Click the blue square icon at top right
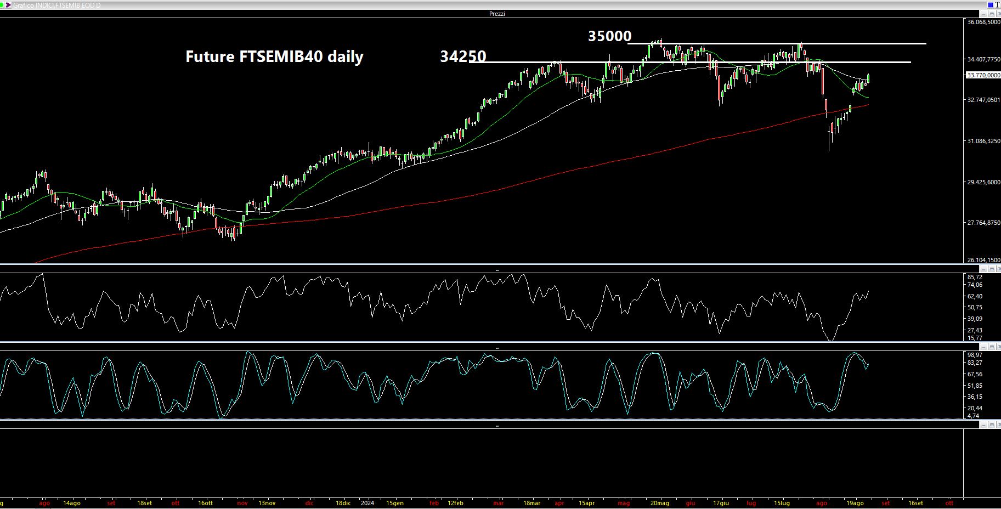Viewport: 1001px width, 509px height. pyautogui.click(x=991, y=5)
